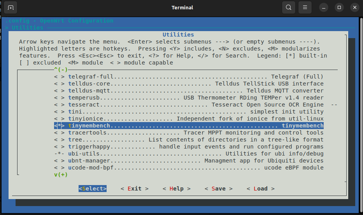Toggle the tinyionice module selector

(x=59, y=119)
